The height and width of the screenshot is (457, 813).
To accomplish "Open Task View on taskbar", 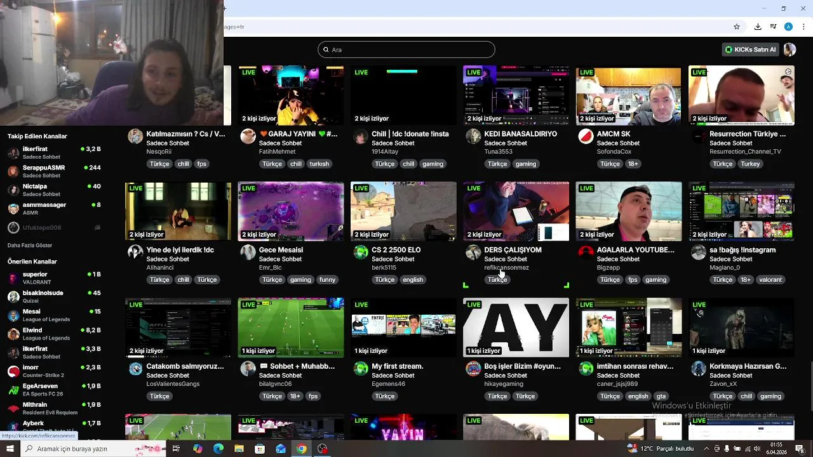I will pos(176,449).
